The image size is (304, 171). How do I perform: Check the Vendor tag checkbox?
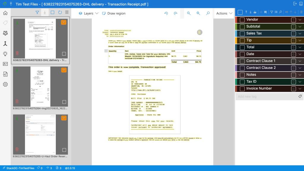point(242,20)
